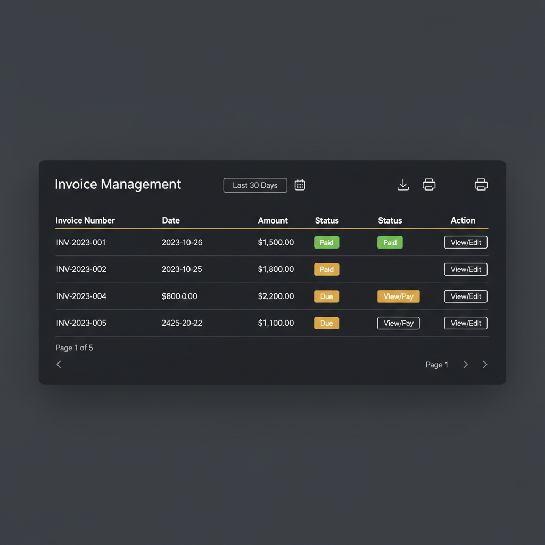Click date 2023-10-25
The width and height of the screenshot is (545, 545).
click(x=181, y=269)
